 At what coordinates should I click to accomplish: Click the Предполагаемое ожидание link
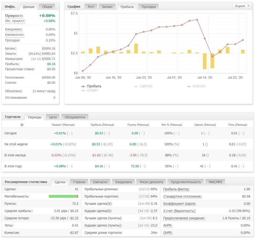pyautogui.click(x=184, y=218)
